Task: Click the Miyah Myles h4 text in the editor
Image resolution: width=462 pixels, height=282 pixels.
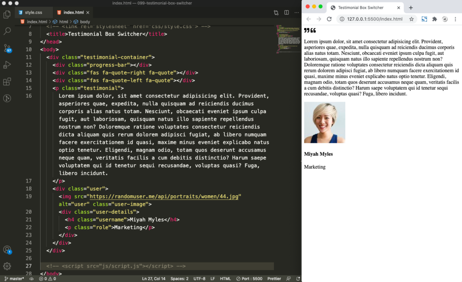Action: 147,220
